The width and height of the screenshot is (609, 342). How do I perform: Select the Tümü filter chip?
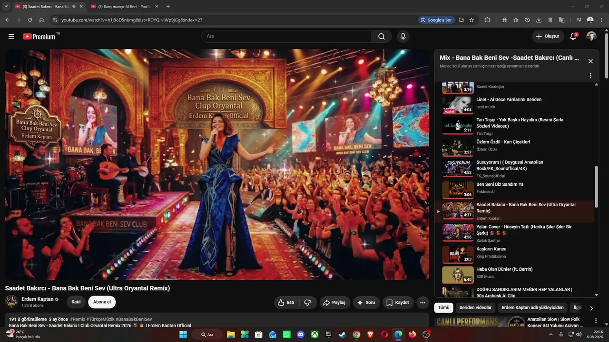tap(443, 308)
